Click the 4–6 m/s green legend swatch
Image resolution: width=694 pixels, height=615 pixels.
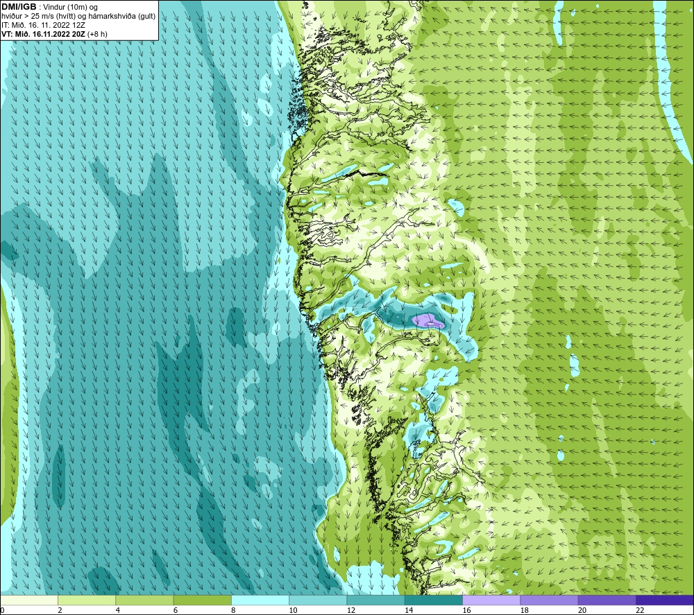click(145, 600)
